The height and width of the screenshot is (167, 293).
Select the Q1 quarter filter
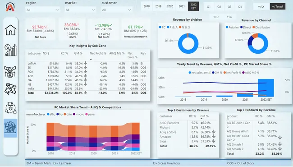(x=209, y=7)
